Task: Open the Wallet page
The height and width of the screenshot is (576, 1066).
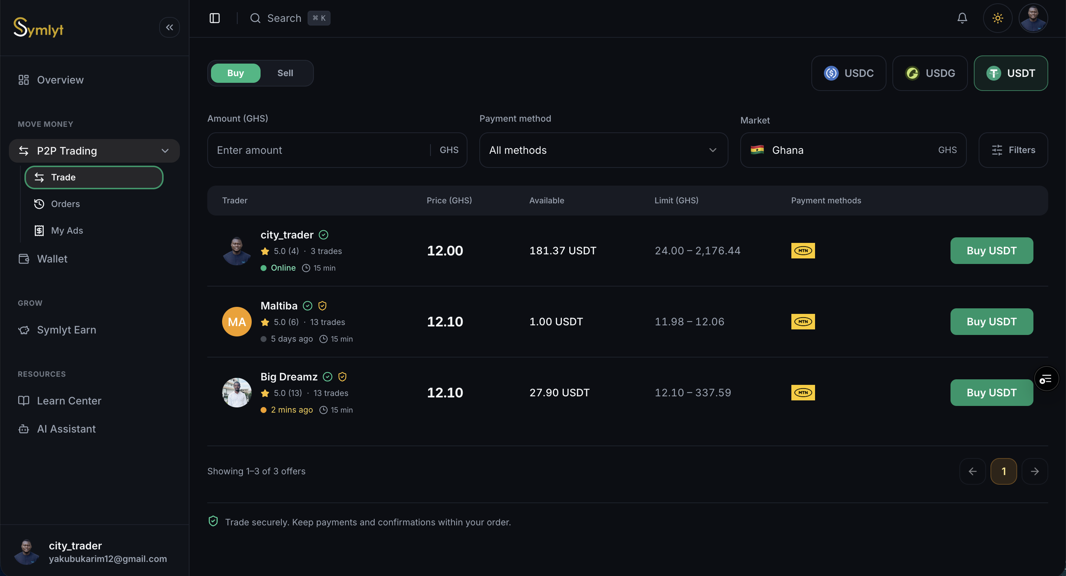Action: [x=94, y=259]
